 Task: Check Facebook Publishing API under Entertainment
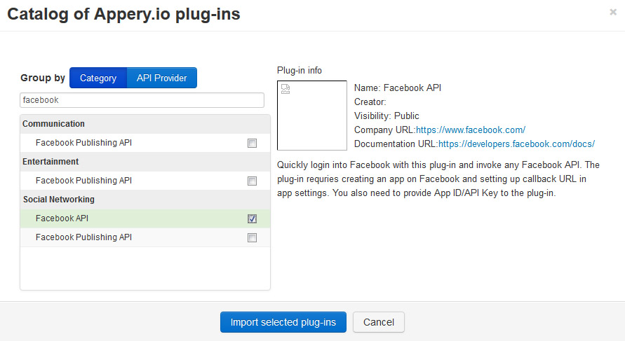point(252,181)
